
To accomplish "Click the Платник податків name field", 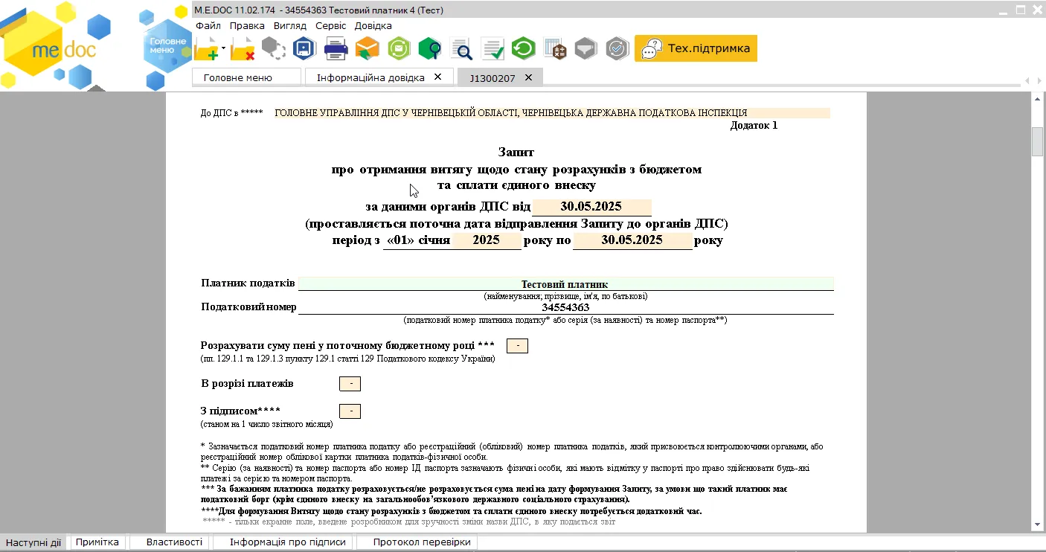I will 565,284.
